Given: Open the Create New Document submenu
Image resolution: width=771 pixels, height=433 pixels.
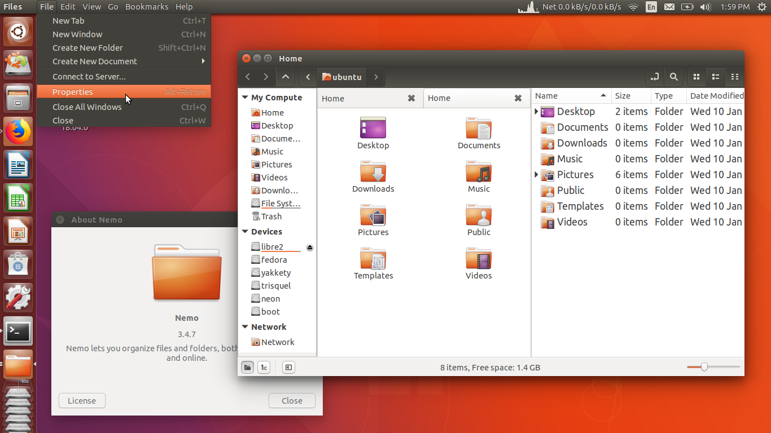Looking at the screenshot, I should (124, 61).
